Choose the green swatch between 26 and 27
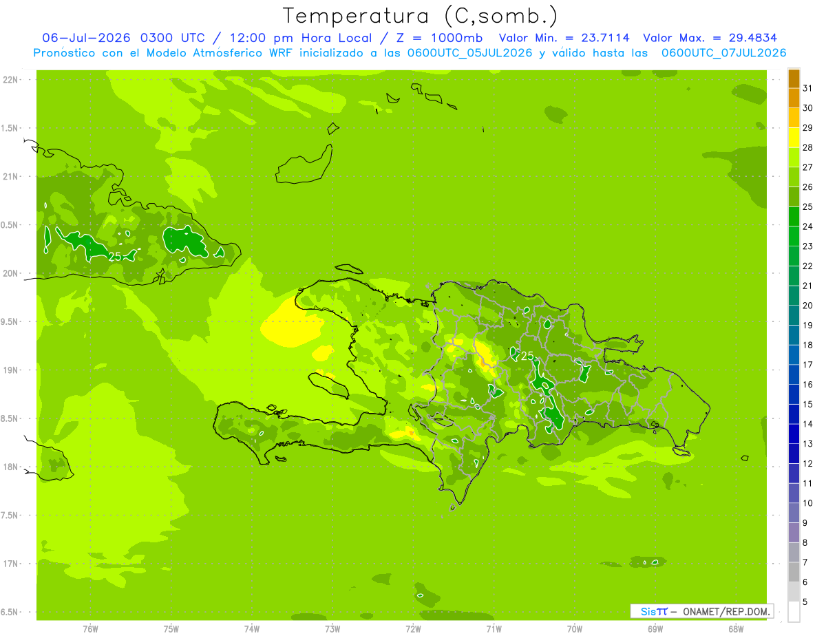This screenshot has width=826, height=638. pyautogui.click(x=794, y=177)
